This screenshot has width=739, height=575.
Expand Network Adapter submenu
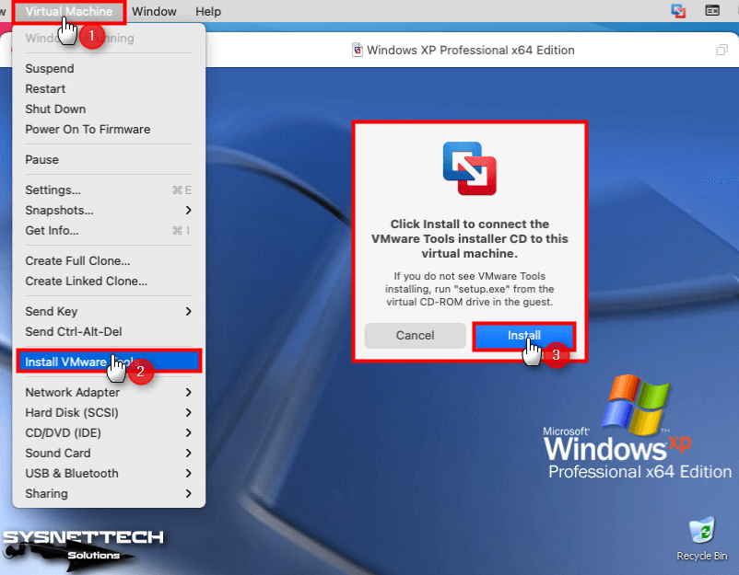(x=109, y=393)
